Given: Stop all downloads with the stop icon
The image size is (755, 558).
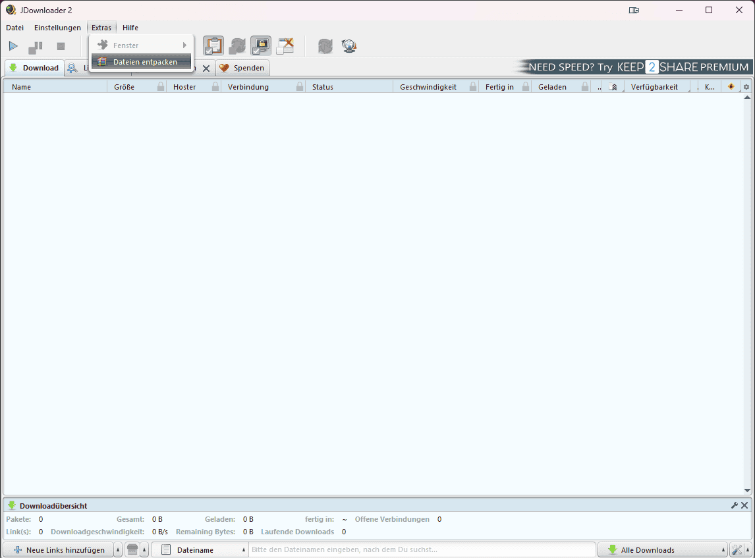Looking at the screenshot, I should click(61, 46).
